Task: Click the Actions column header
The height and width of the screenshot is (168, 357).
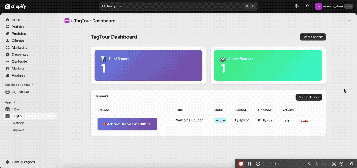Action: (288, 110)
